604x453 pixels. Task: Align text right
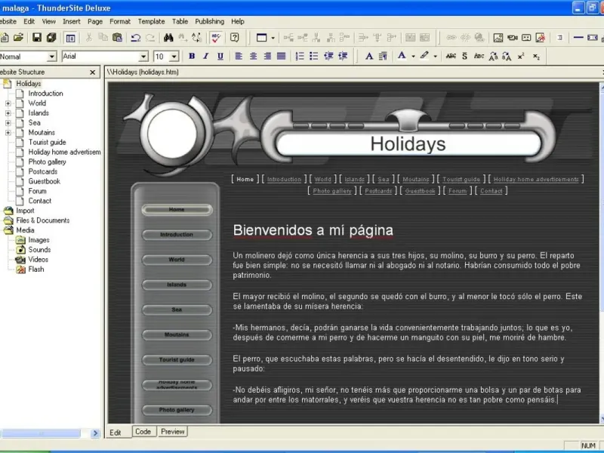[267, 56]
